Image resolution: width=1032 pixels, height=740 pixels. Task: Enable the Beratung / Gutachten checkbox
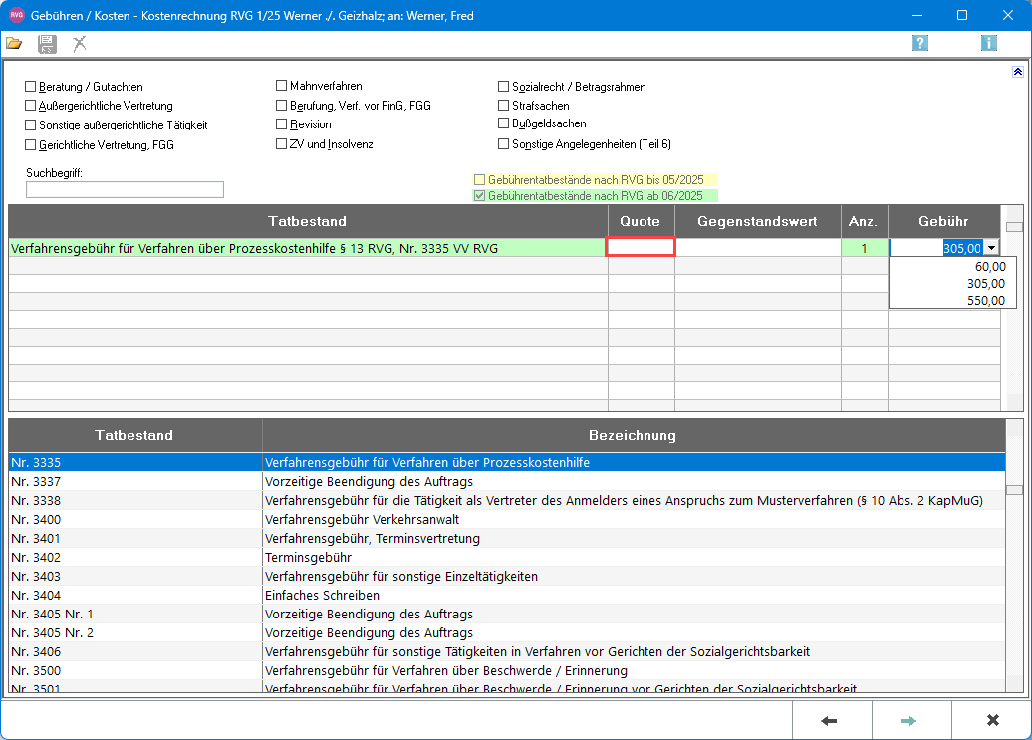[x=30, y=87]
